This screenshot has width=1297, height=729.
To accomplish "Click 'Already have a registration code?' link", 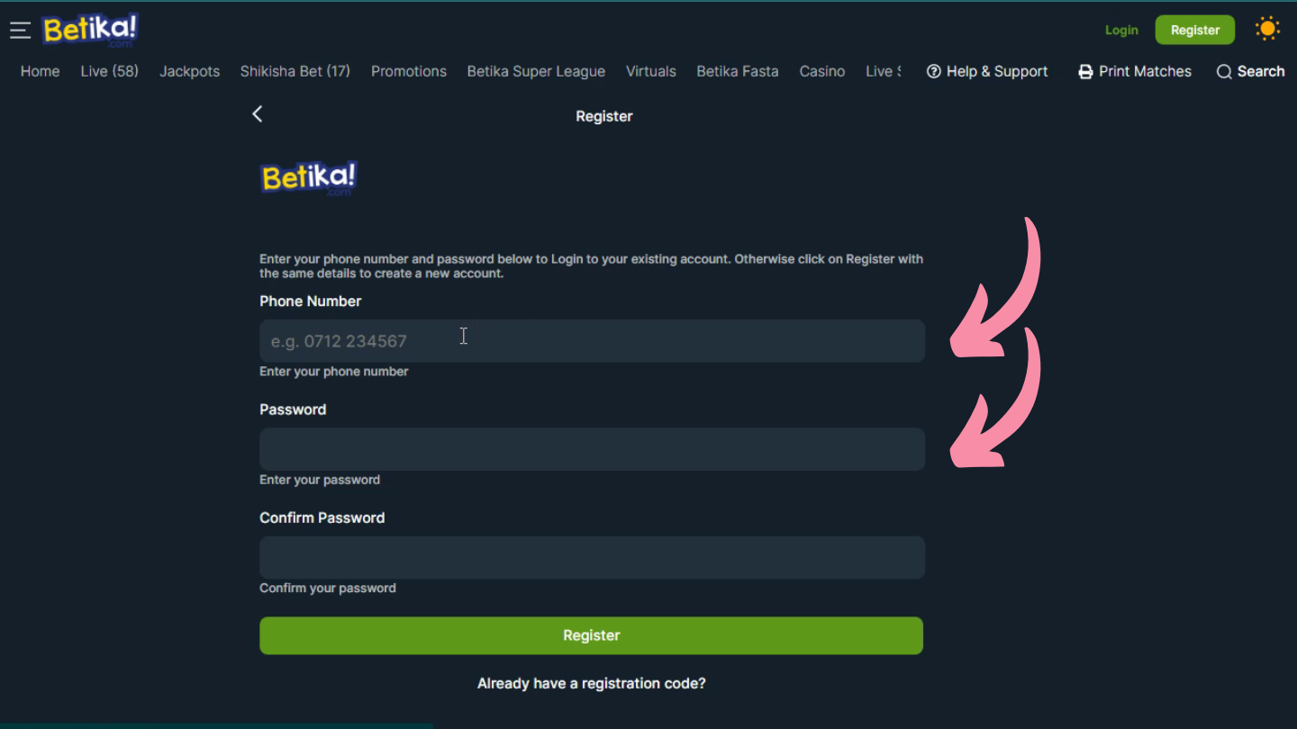I will click(591, 683).
